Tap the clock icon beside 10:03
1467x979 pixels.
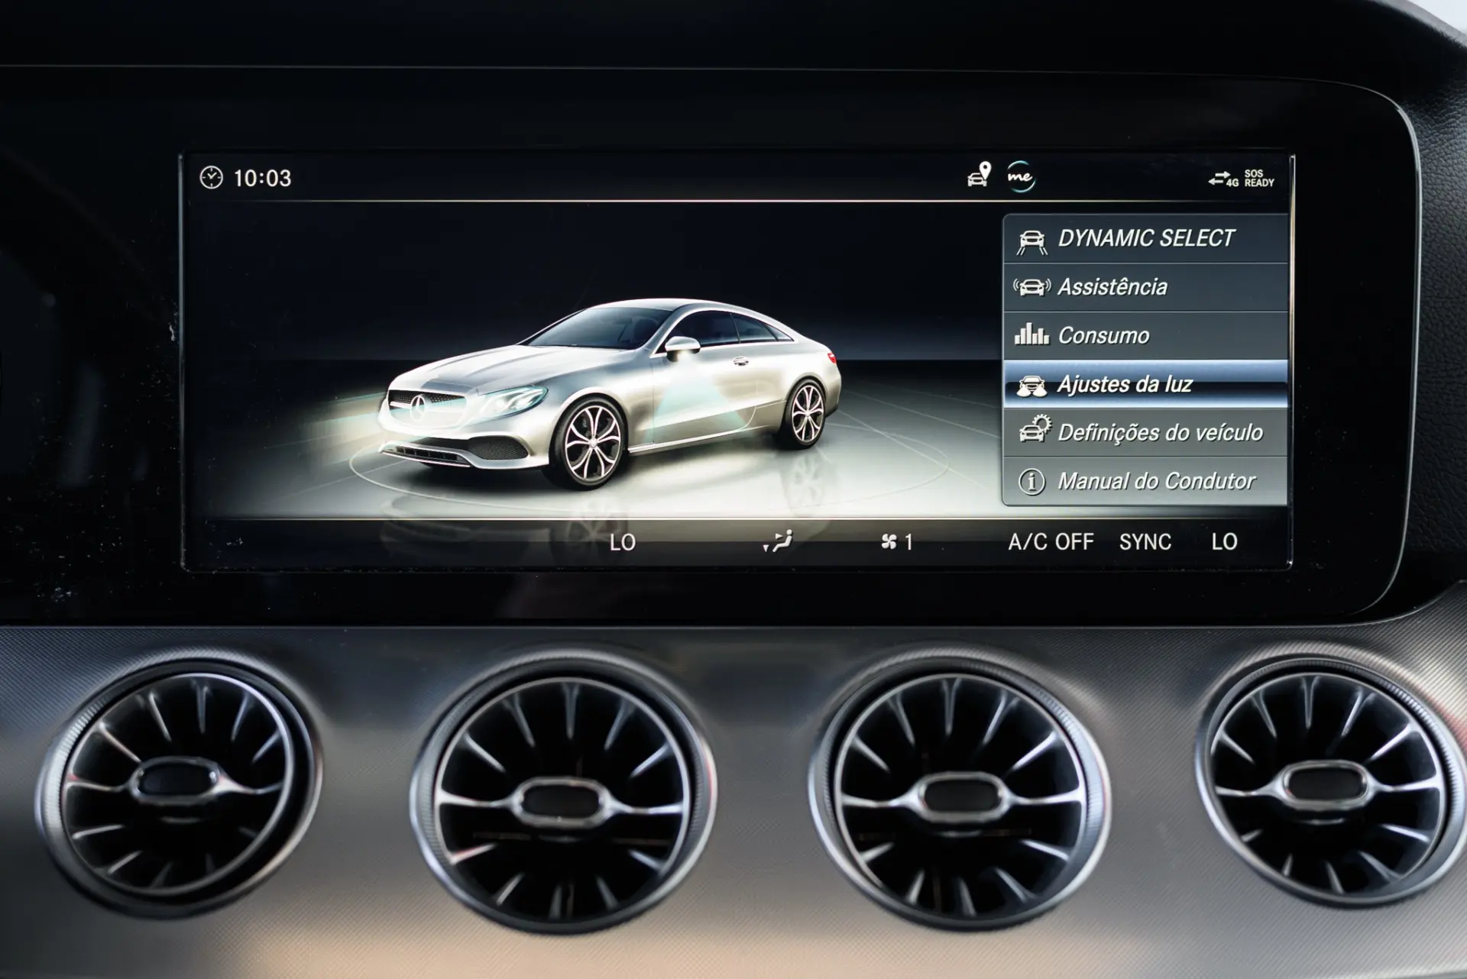[211, 178]
